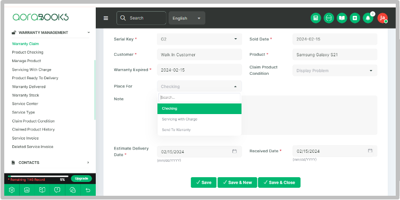Viewport: 400px width, 200px height.
Task: Expand the English language dropdown
Action: 187,18
